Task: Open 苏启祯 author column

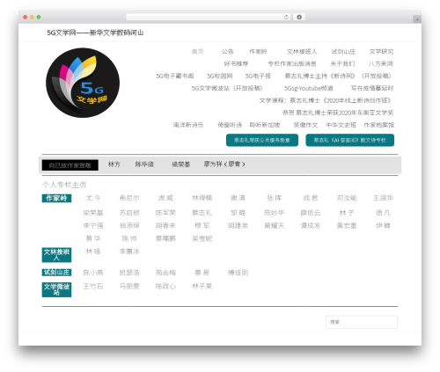Action: click(x=129, y=213)
